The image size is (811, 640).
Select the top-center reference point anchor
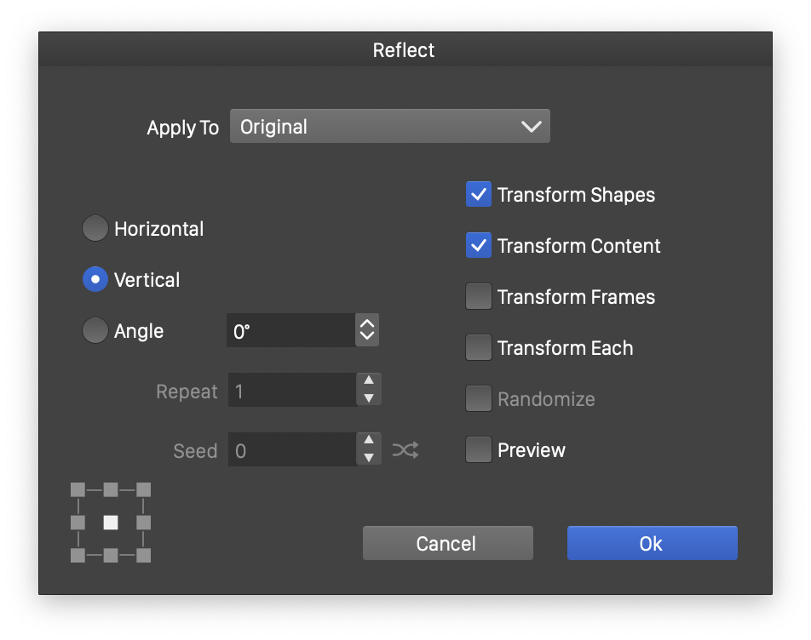pyautogui.click(x=111, y=489)
